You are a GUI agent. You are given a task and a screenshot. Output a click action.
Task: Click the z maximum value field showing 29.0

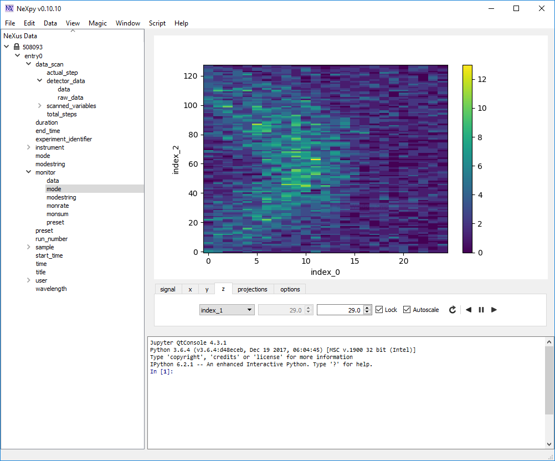click(340, 310)
